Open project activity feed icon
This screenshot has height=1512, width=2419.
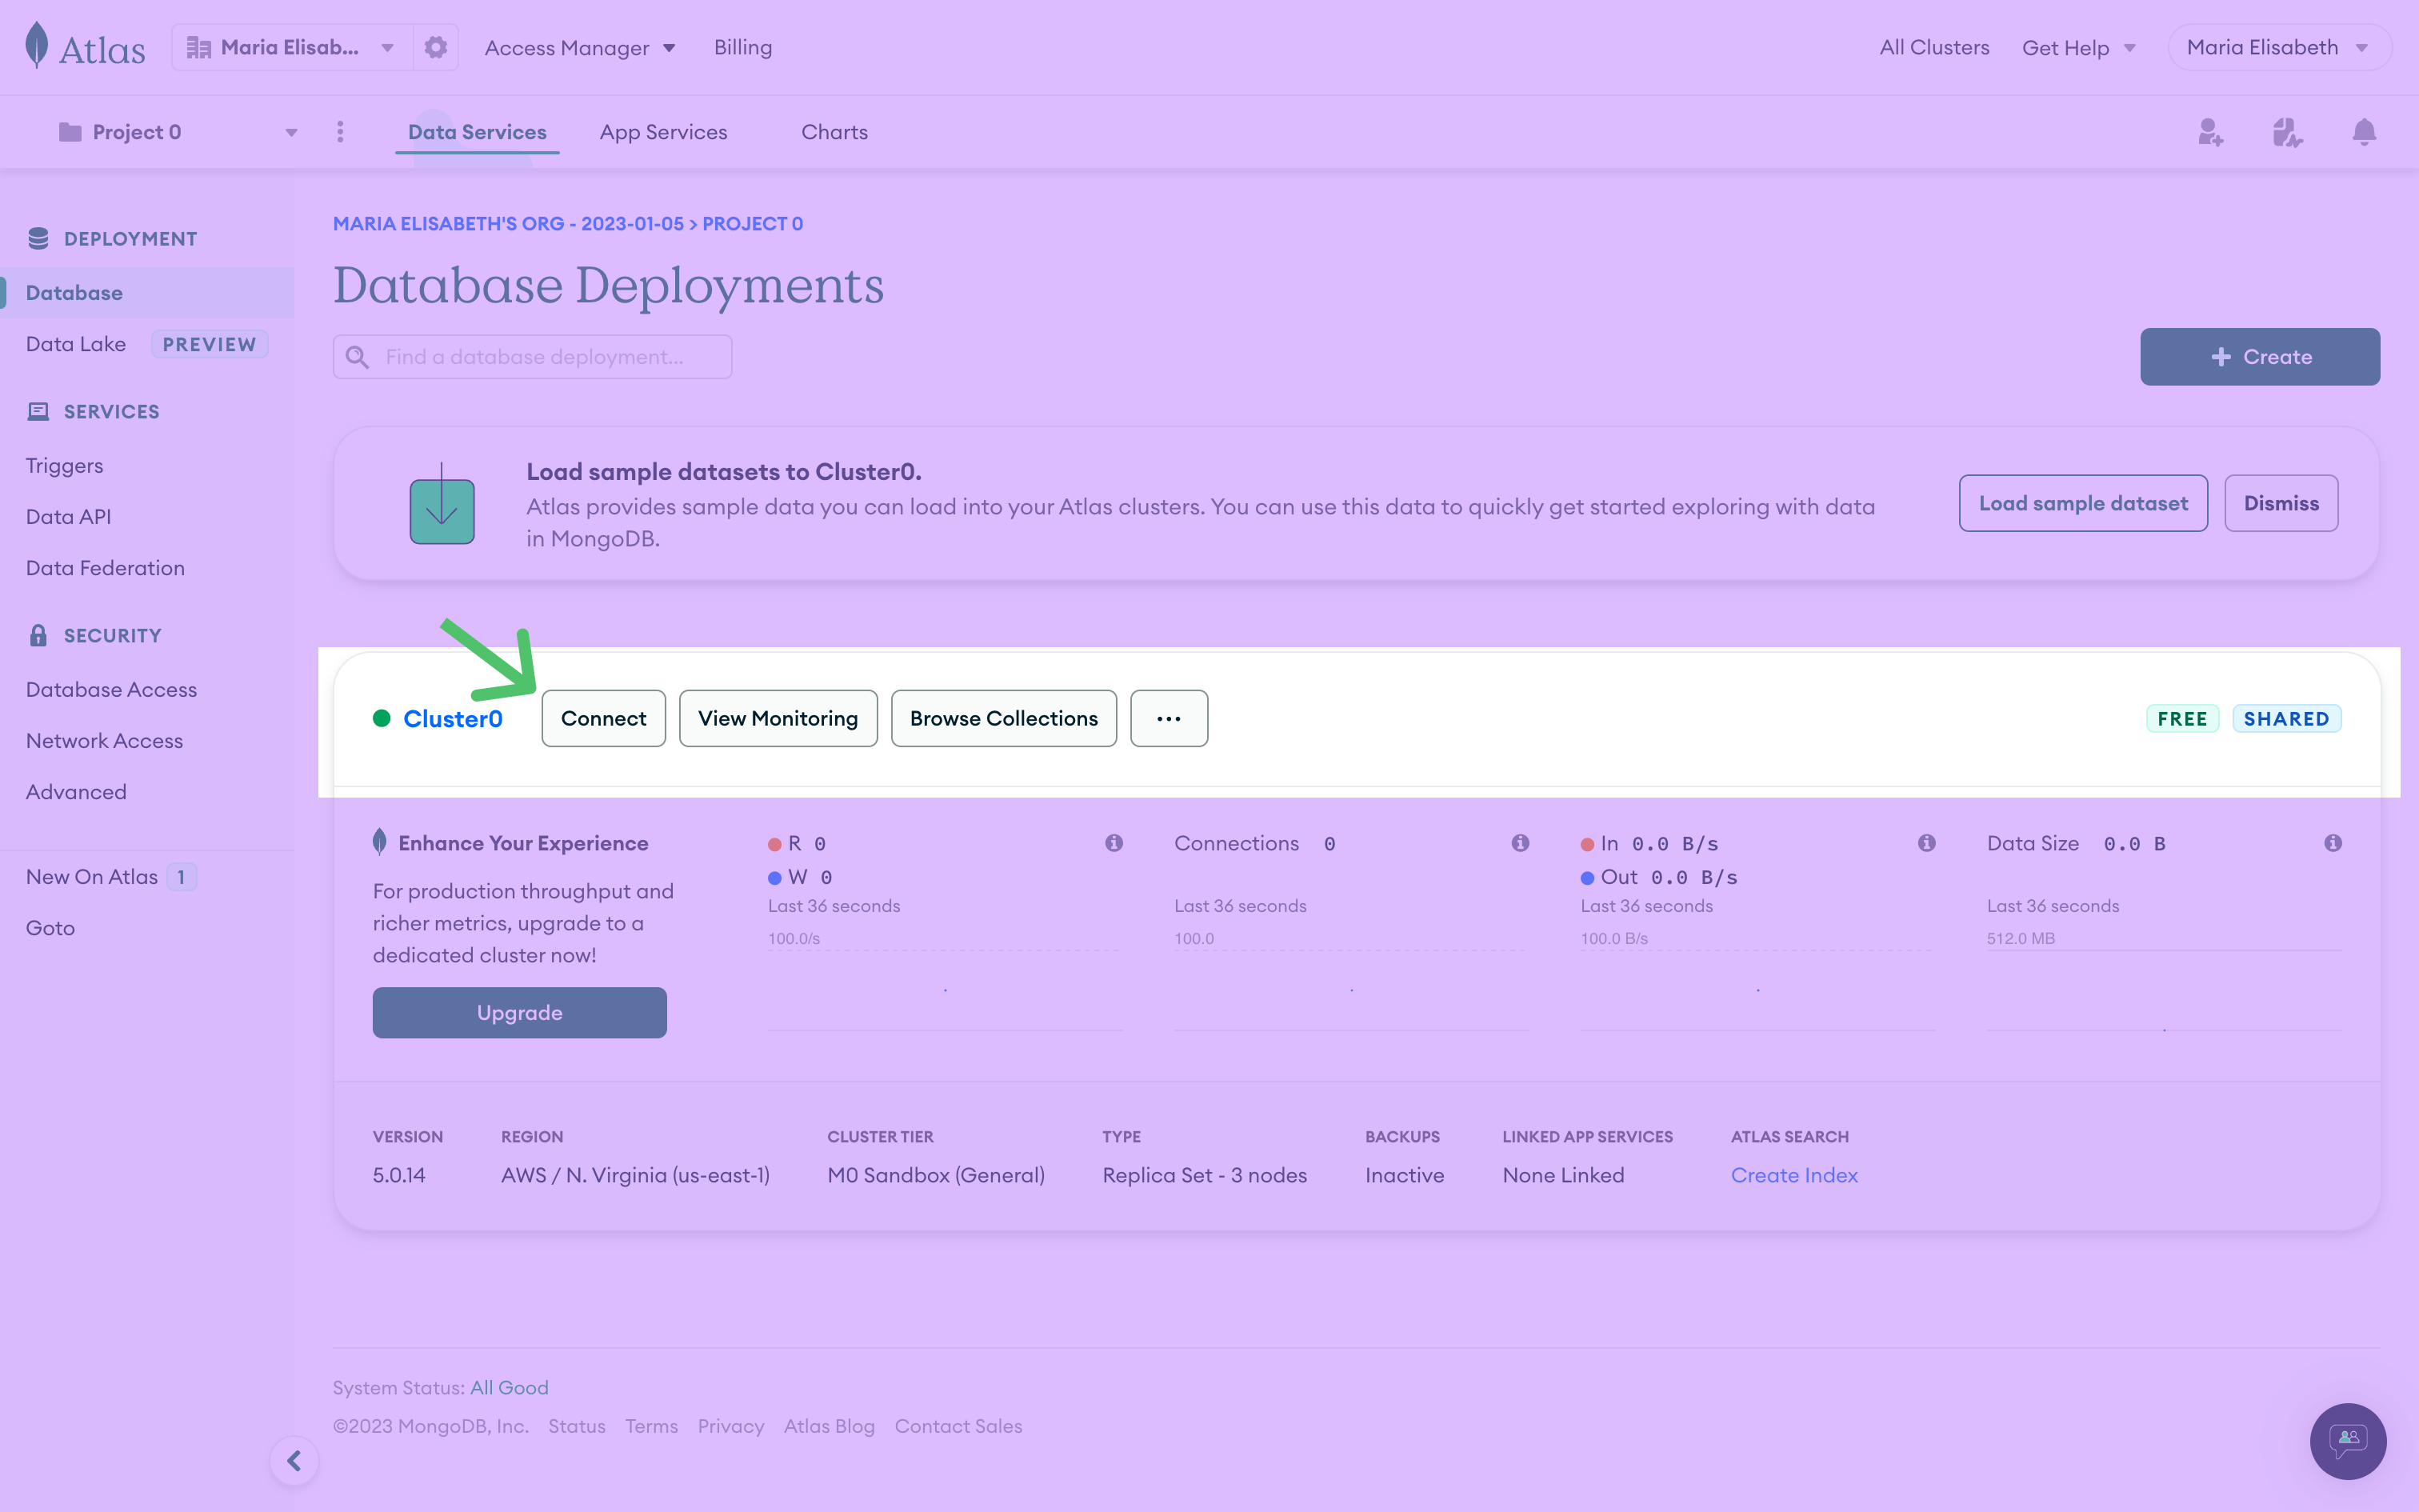pos(2287,132)
